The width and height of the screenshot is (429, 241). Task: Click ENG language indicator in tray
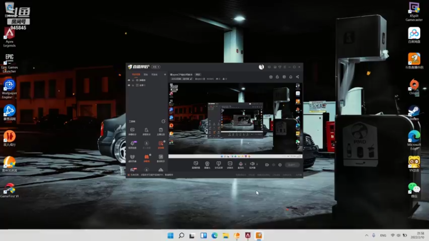click(383, 235)
